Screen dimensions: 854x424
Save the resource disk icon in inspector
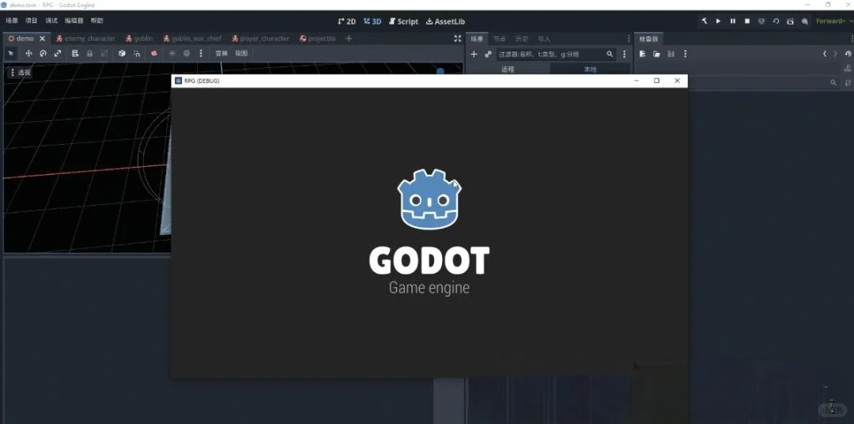(x=671, y=54)
